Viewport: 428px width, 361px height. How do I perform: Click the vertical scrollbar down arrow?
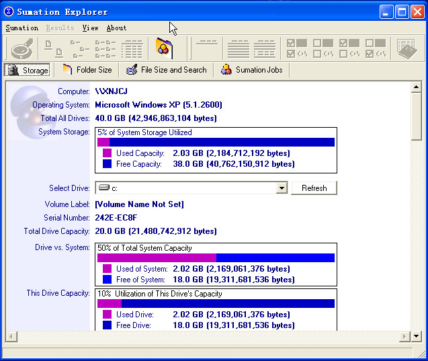pos(417,336)
